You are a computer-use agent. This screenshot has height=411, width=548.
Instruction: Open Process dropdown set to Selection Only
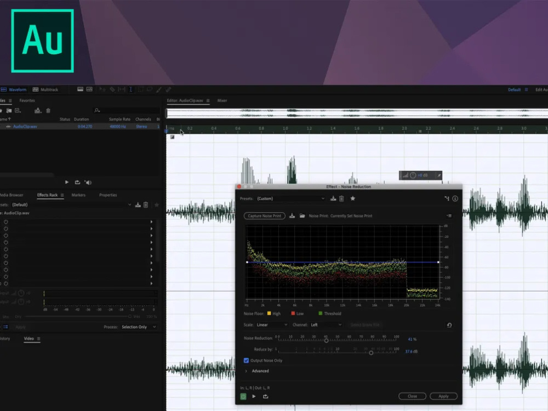point(139,327)
